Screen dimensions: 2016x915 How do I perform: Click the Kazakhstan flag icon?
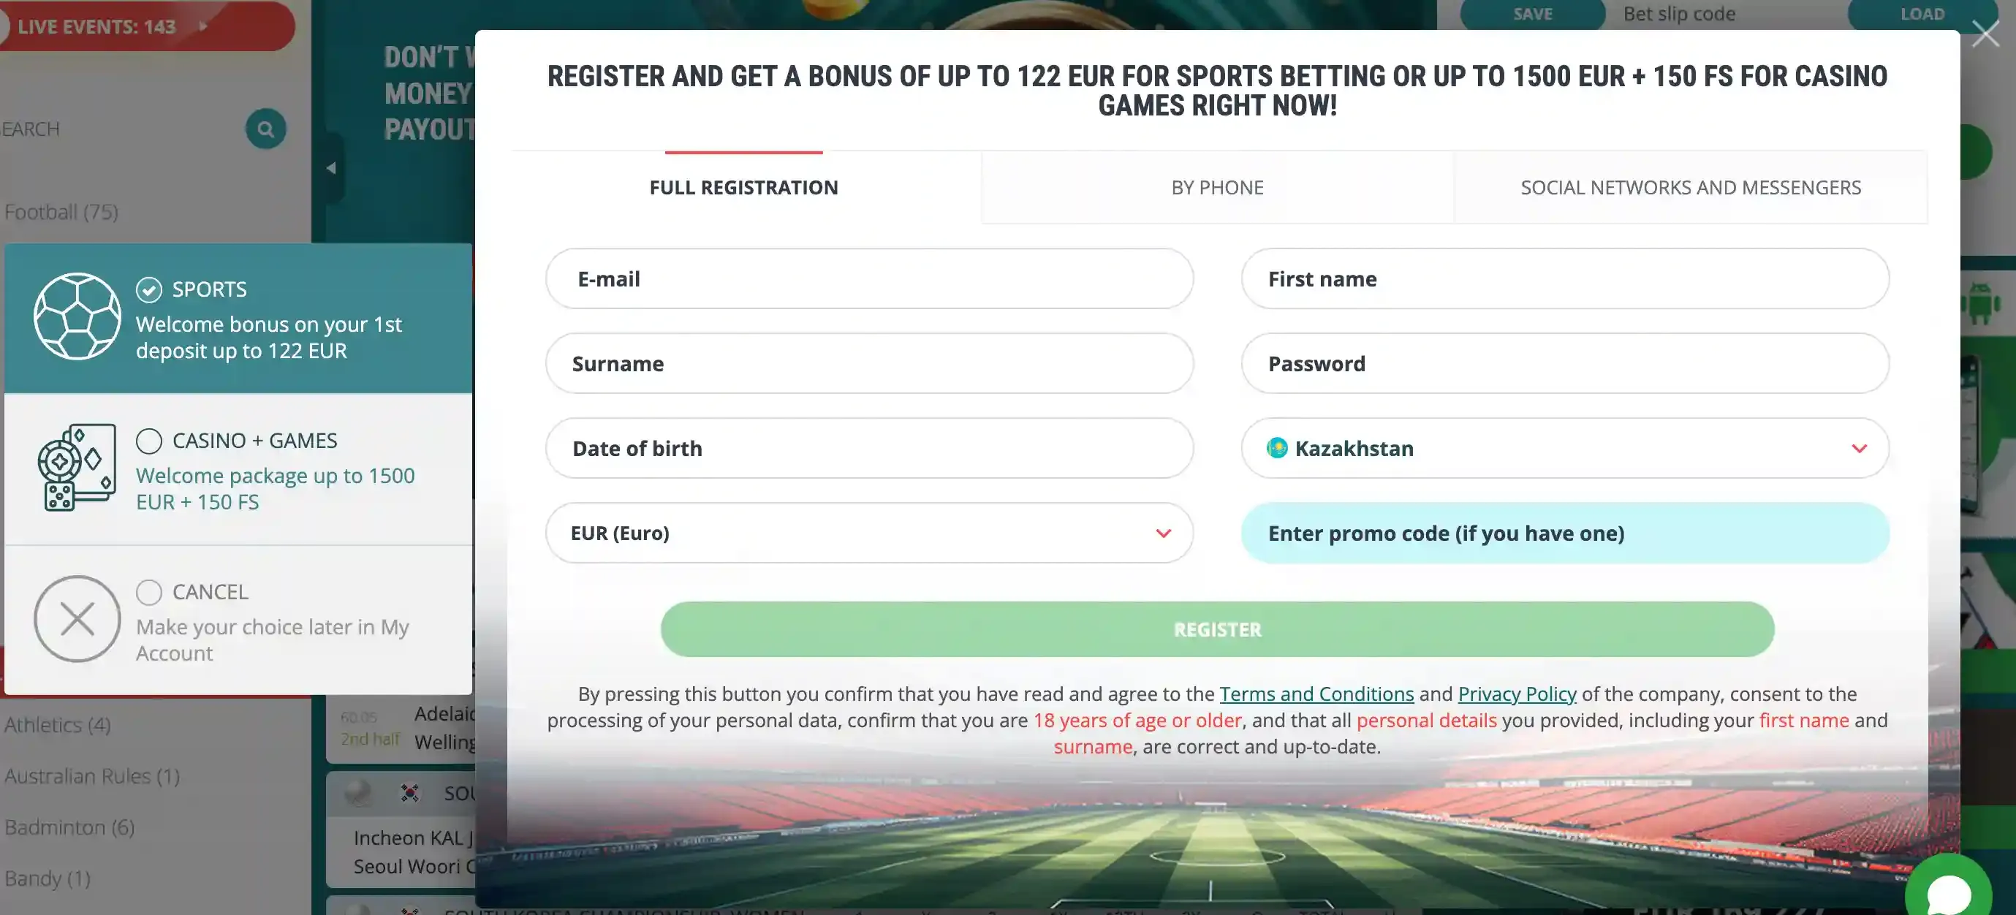tap(1277, 448)
